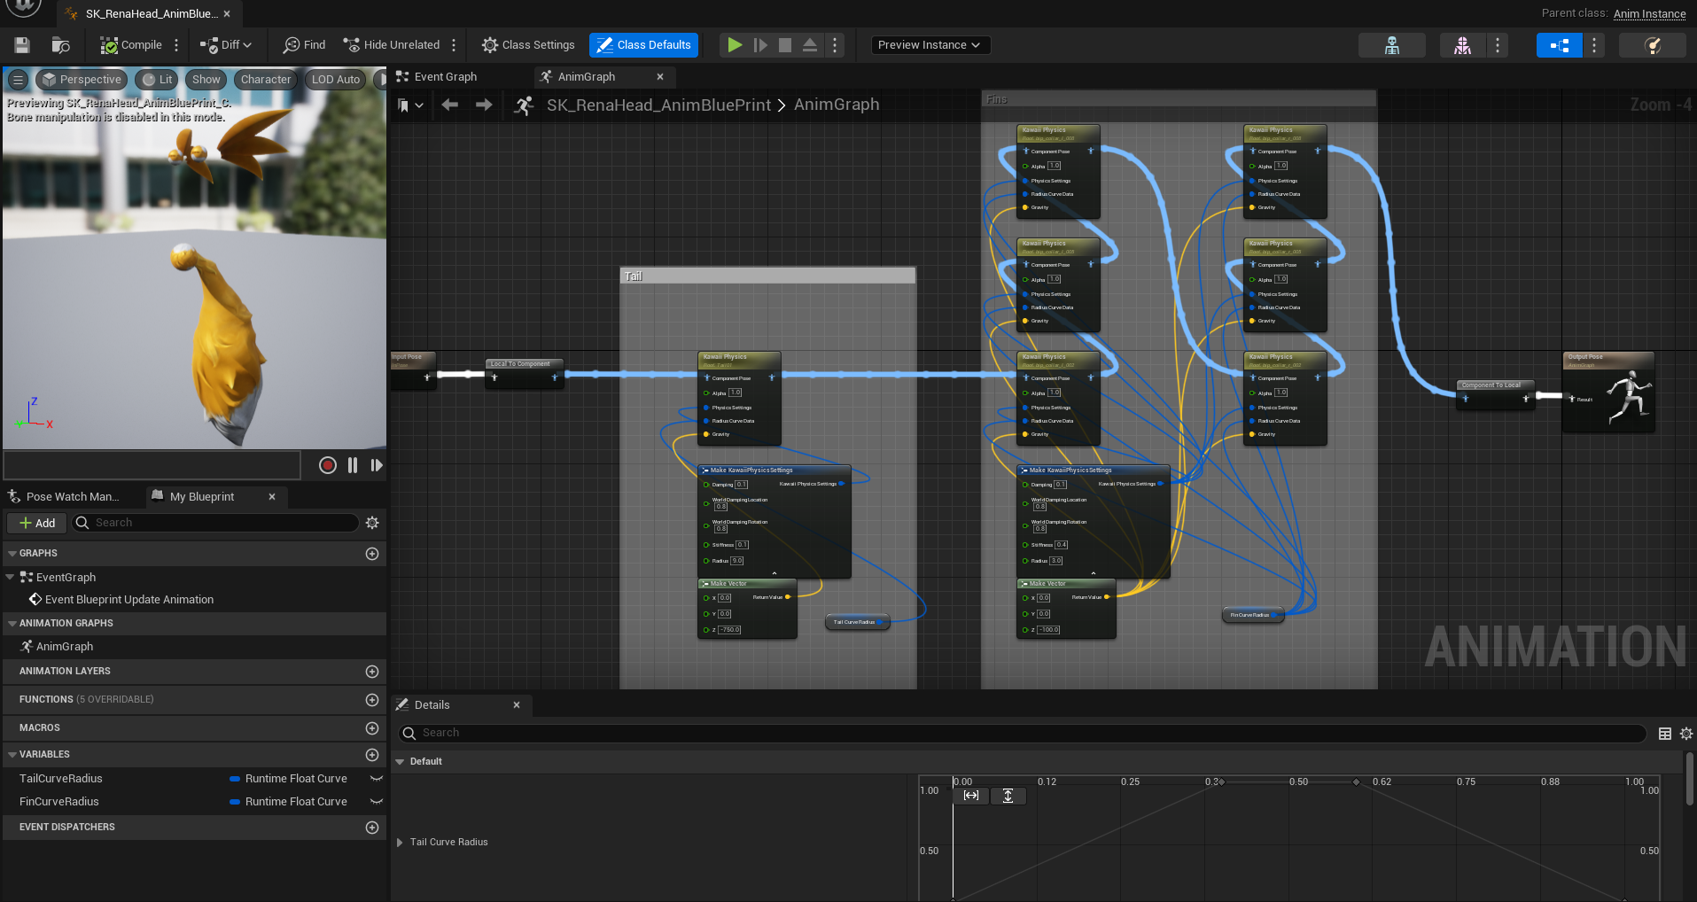This screenshot has height=902, width=1697.
Task: Close the AnimGraph tab
Action: pos(660,77)
